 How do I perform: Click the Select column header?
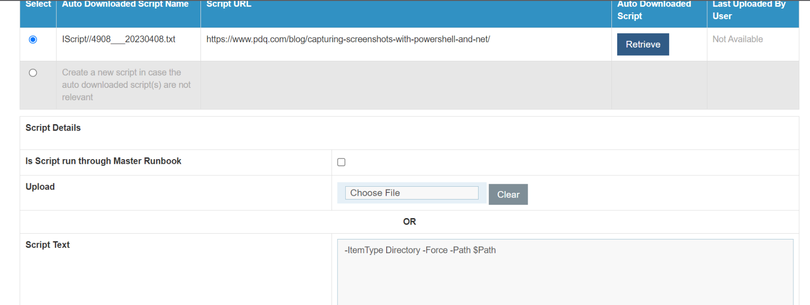click(x=38, y=4)
